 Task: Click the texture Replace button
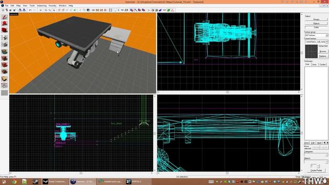tap(323, 56)
